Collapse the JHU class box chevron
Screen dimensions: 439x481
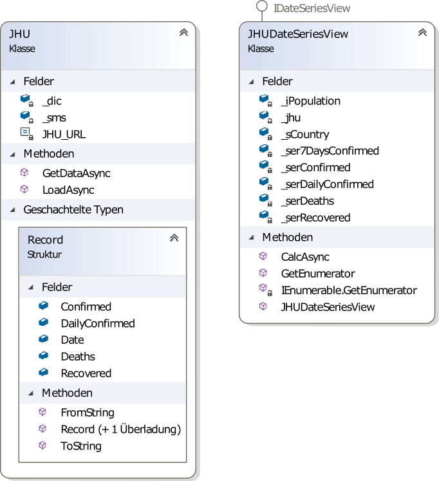[183, 32]
